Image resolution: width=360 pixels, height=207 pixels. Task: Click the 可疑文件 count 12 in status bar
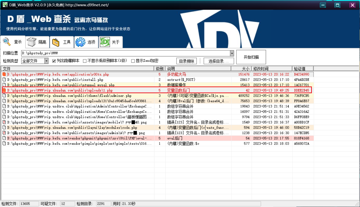point(67,204)
